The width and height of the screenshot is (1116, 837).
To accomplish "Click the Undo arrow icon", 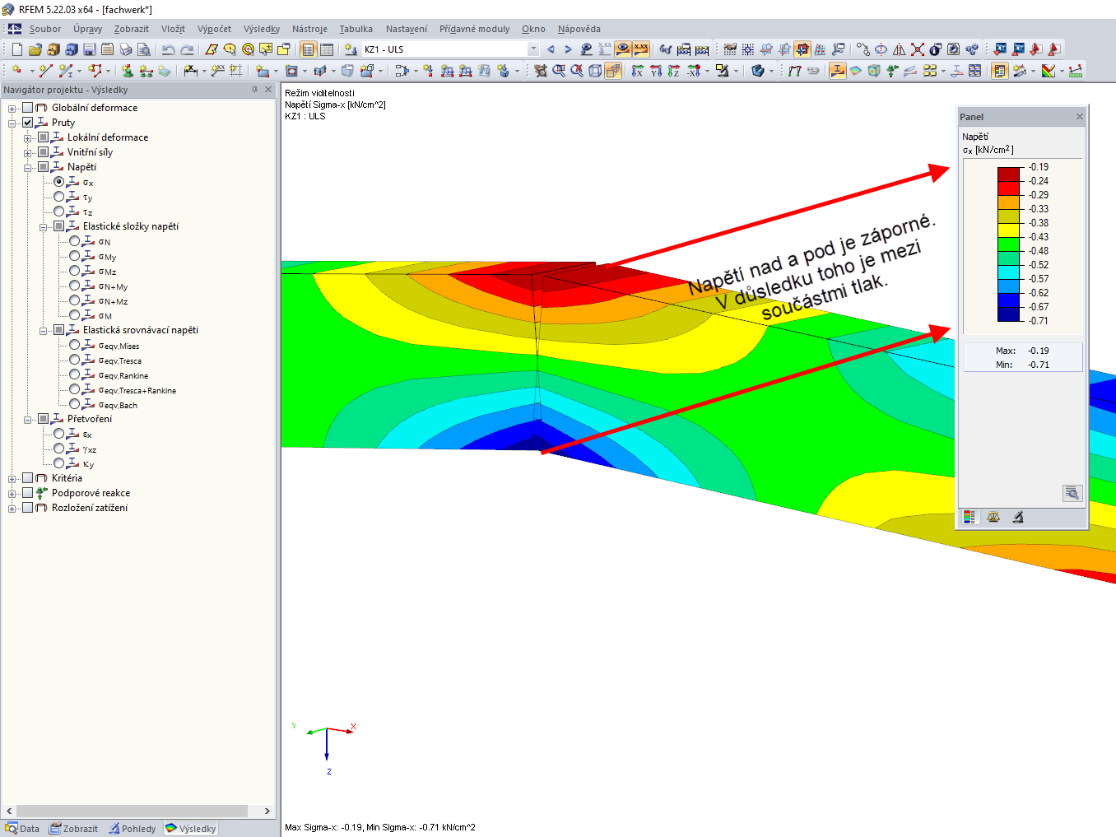I will (x=169, y=49).
